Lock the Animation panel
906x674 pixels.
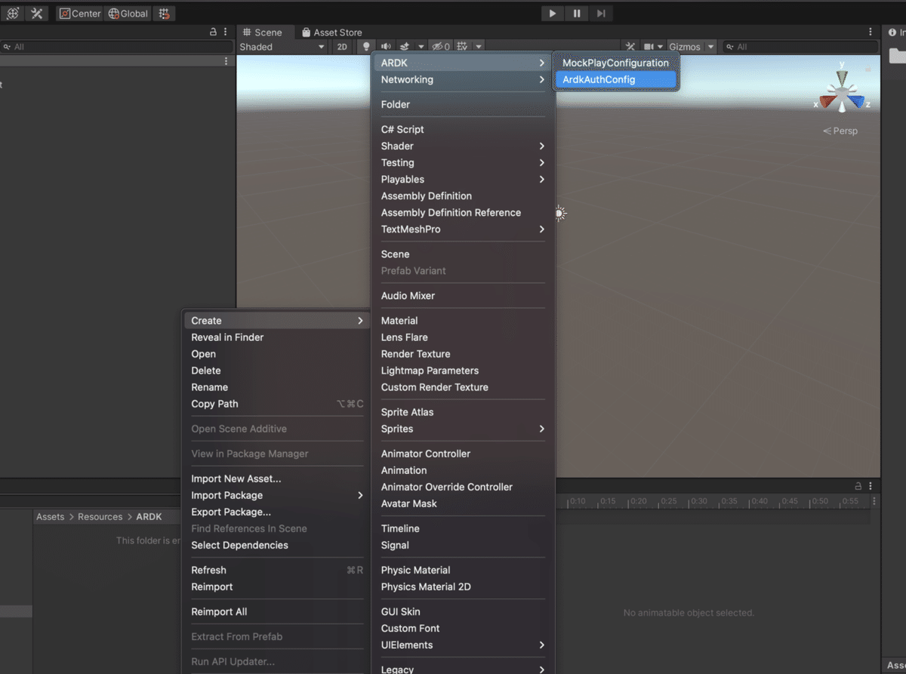point(858,486)
